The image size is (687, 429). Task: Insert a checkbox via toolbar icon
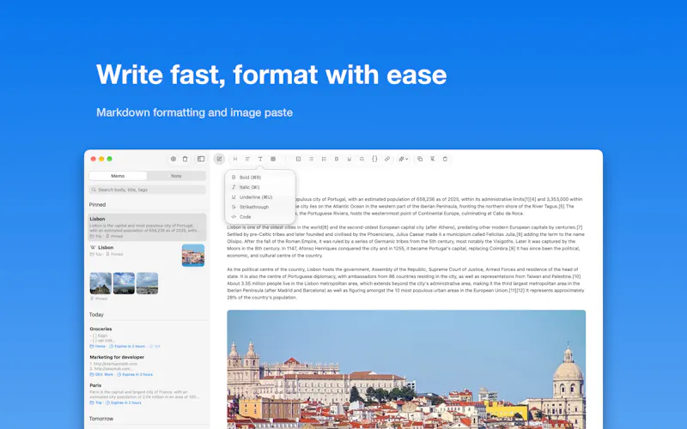[298, 159]
